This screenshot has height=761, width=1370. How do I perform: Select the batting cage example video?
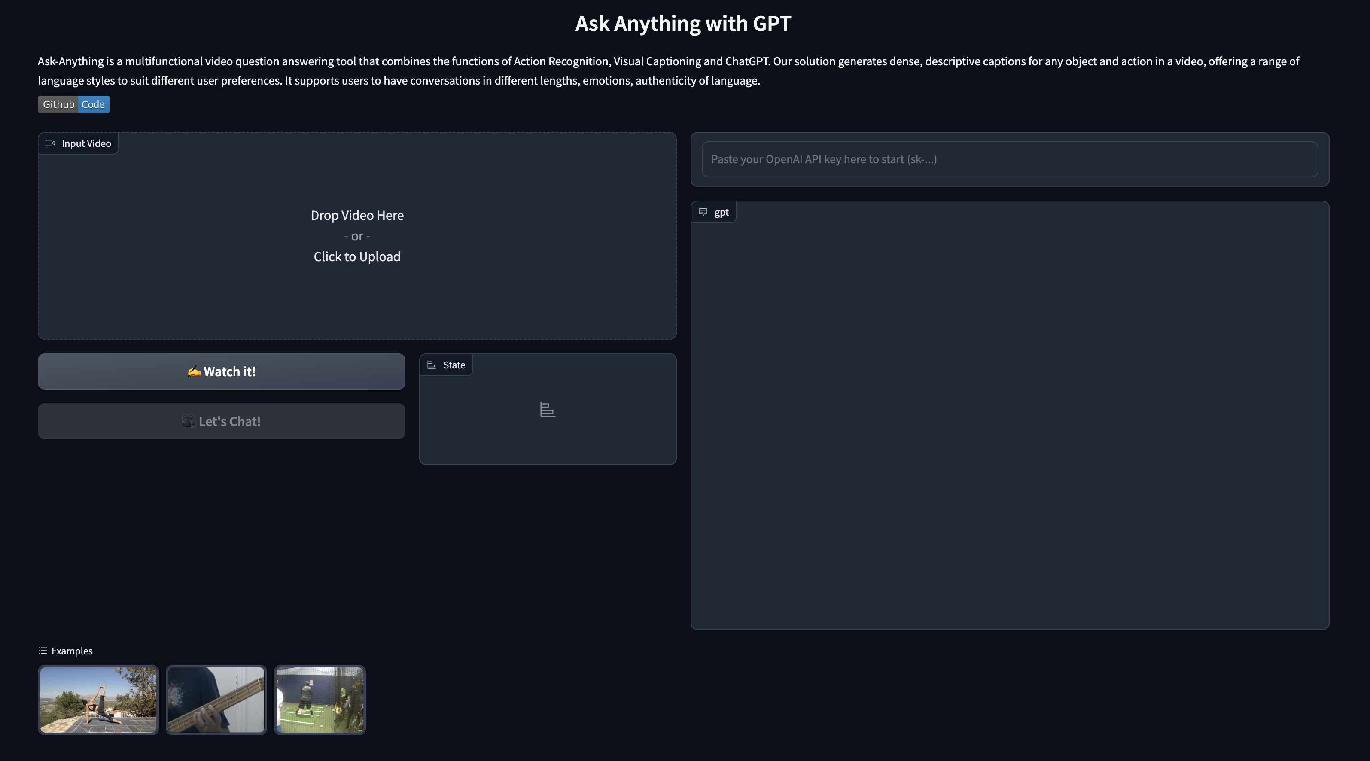pyautogui.click(x=320, y=700)
